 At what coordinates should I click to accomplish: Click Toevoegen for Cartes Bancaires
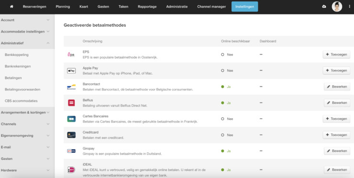click(x=337, y=119)
